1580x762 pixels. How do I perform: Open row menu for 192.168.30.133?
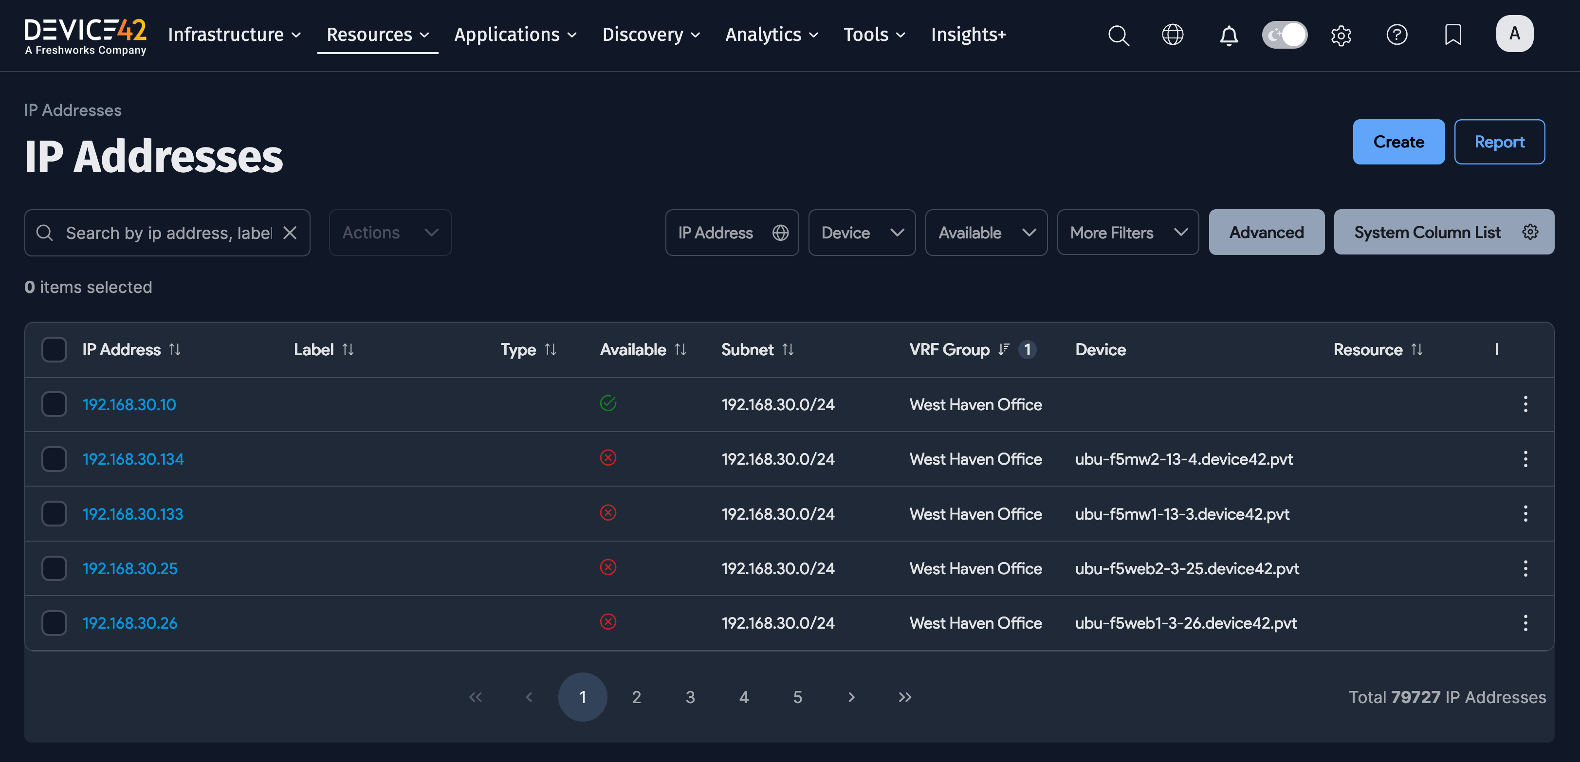[1525, 514]
